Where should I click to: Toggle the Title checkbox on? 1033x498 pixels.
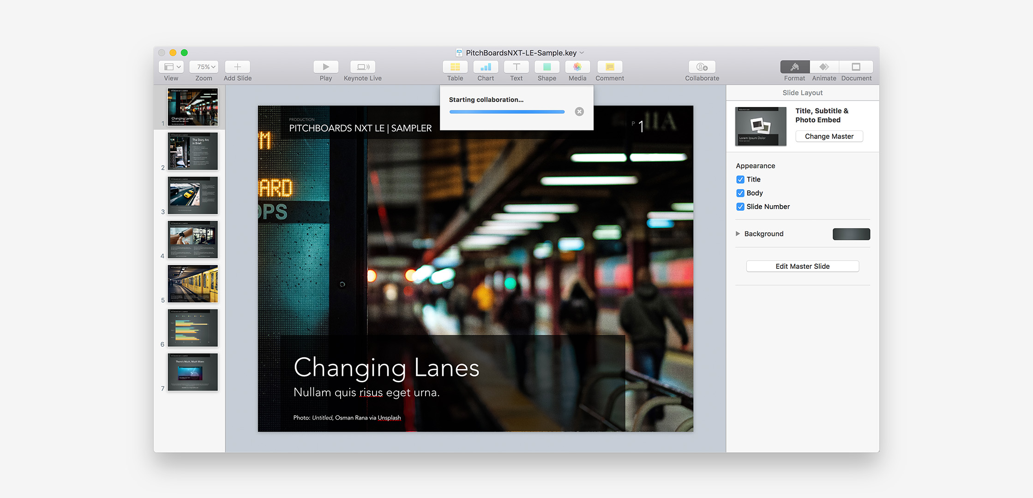(740, 179)
